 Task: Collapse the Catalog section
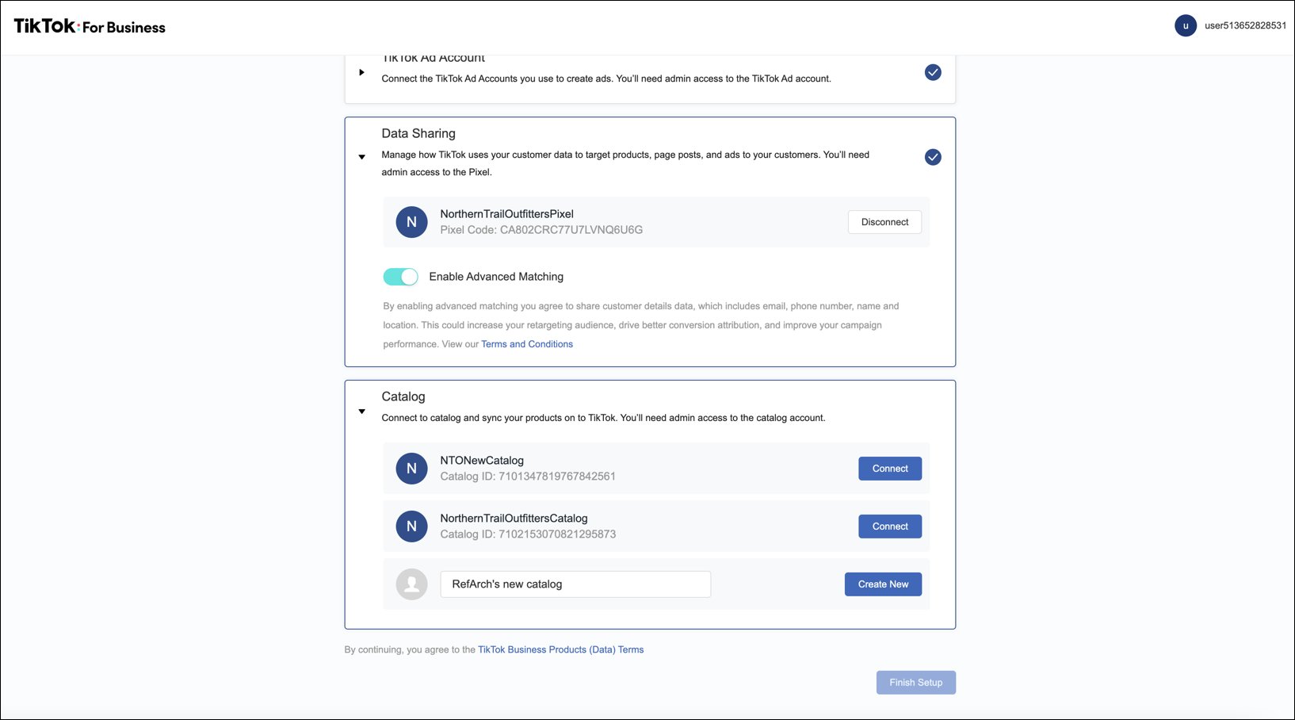[361, 412]
